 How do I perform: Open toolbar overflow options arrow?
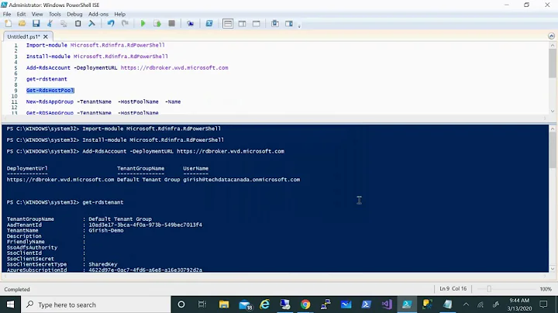point(299,26)
